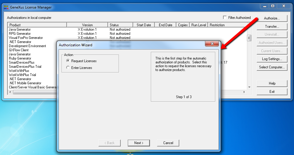Screen dimensions: 294x155
Task: Click the vertical scrollbar thumb
Action: 249,38
